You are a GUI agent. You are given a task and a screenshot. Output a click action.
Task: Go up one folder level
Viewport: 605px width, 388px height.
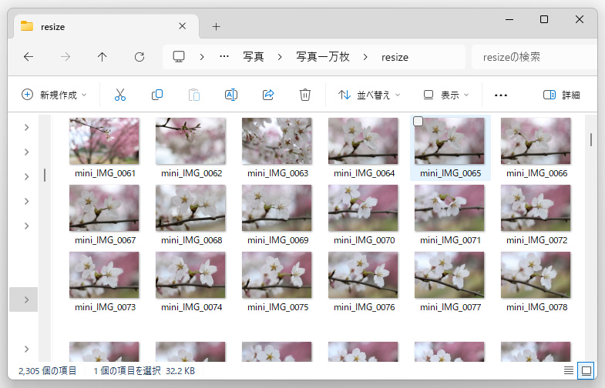103,57
